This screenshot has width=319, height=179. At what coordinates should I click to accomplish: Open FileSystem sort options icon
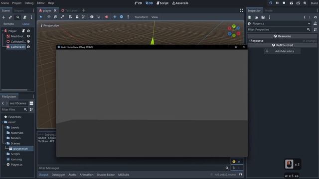click(x=31, y=109)
